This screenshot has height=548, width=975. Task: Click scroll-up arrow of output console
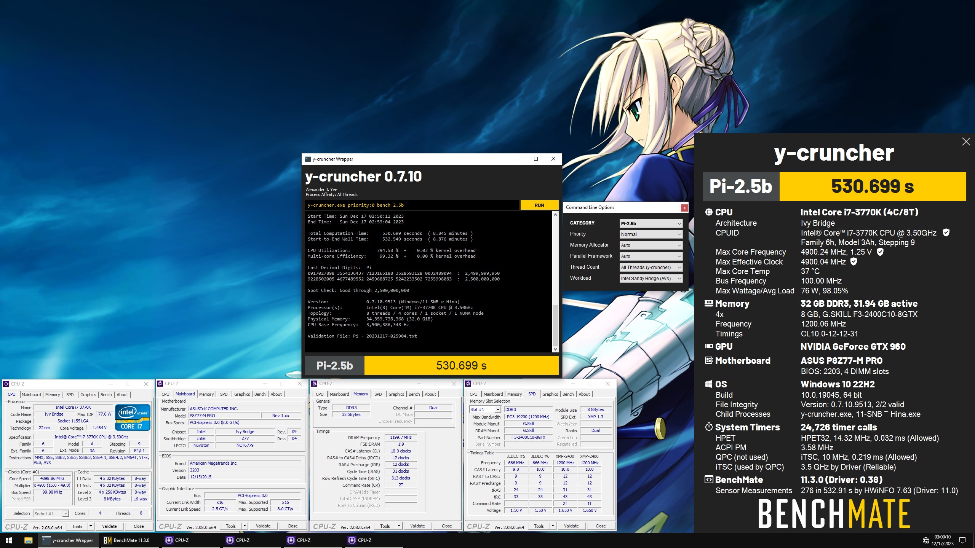tap(555, 215)
